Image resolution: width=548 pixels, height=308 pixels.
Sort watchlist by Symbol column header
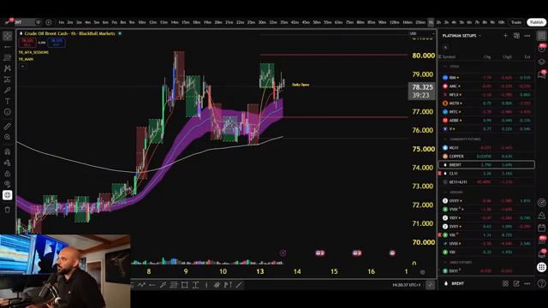pyautogui.click(x=449, y=56)
